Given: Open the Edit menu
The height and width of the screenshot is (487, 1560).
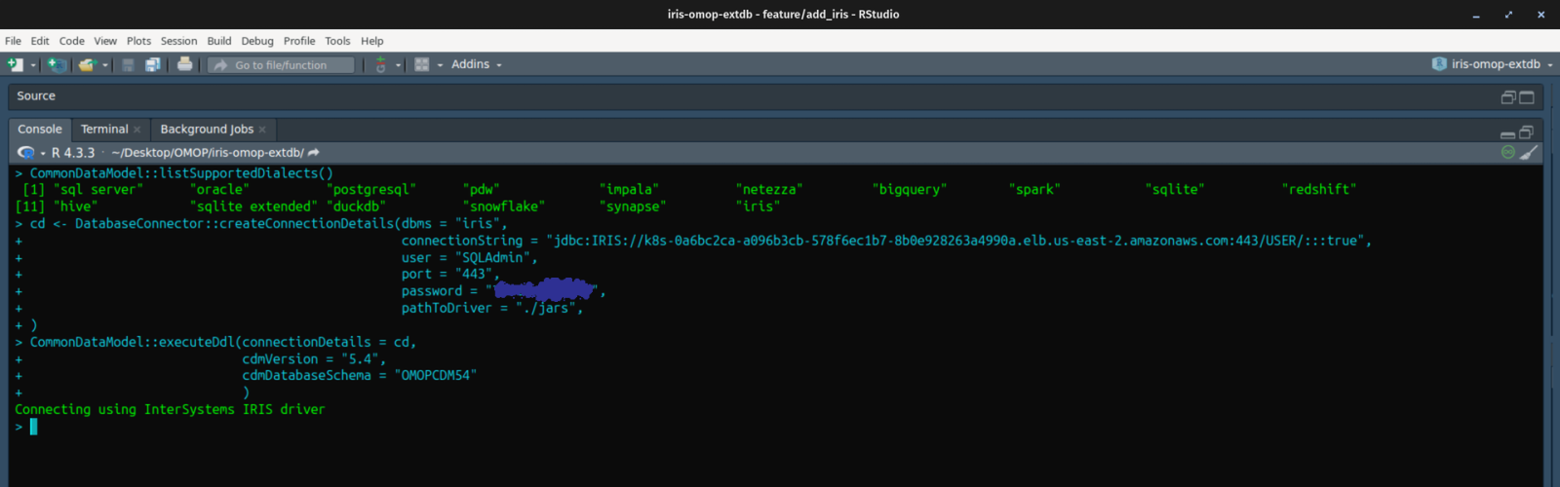Looking at the screenshot, I should [40, 41].
